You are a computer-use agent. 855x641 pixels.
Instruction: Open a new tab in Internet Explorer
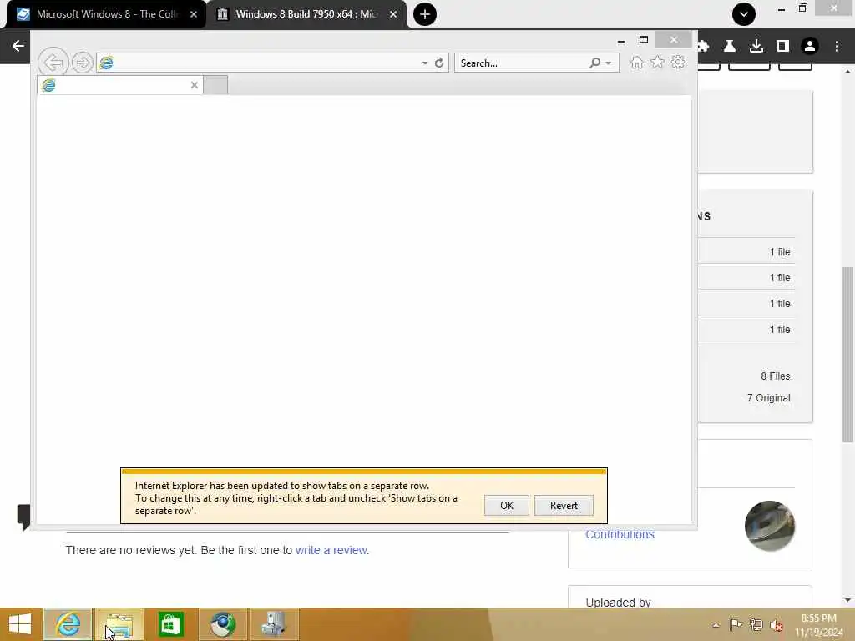click(x=215, y=86)
